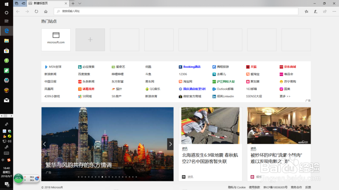Open the 商务合作 footer link

pyautogui.click(x=296, y=187)
